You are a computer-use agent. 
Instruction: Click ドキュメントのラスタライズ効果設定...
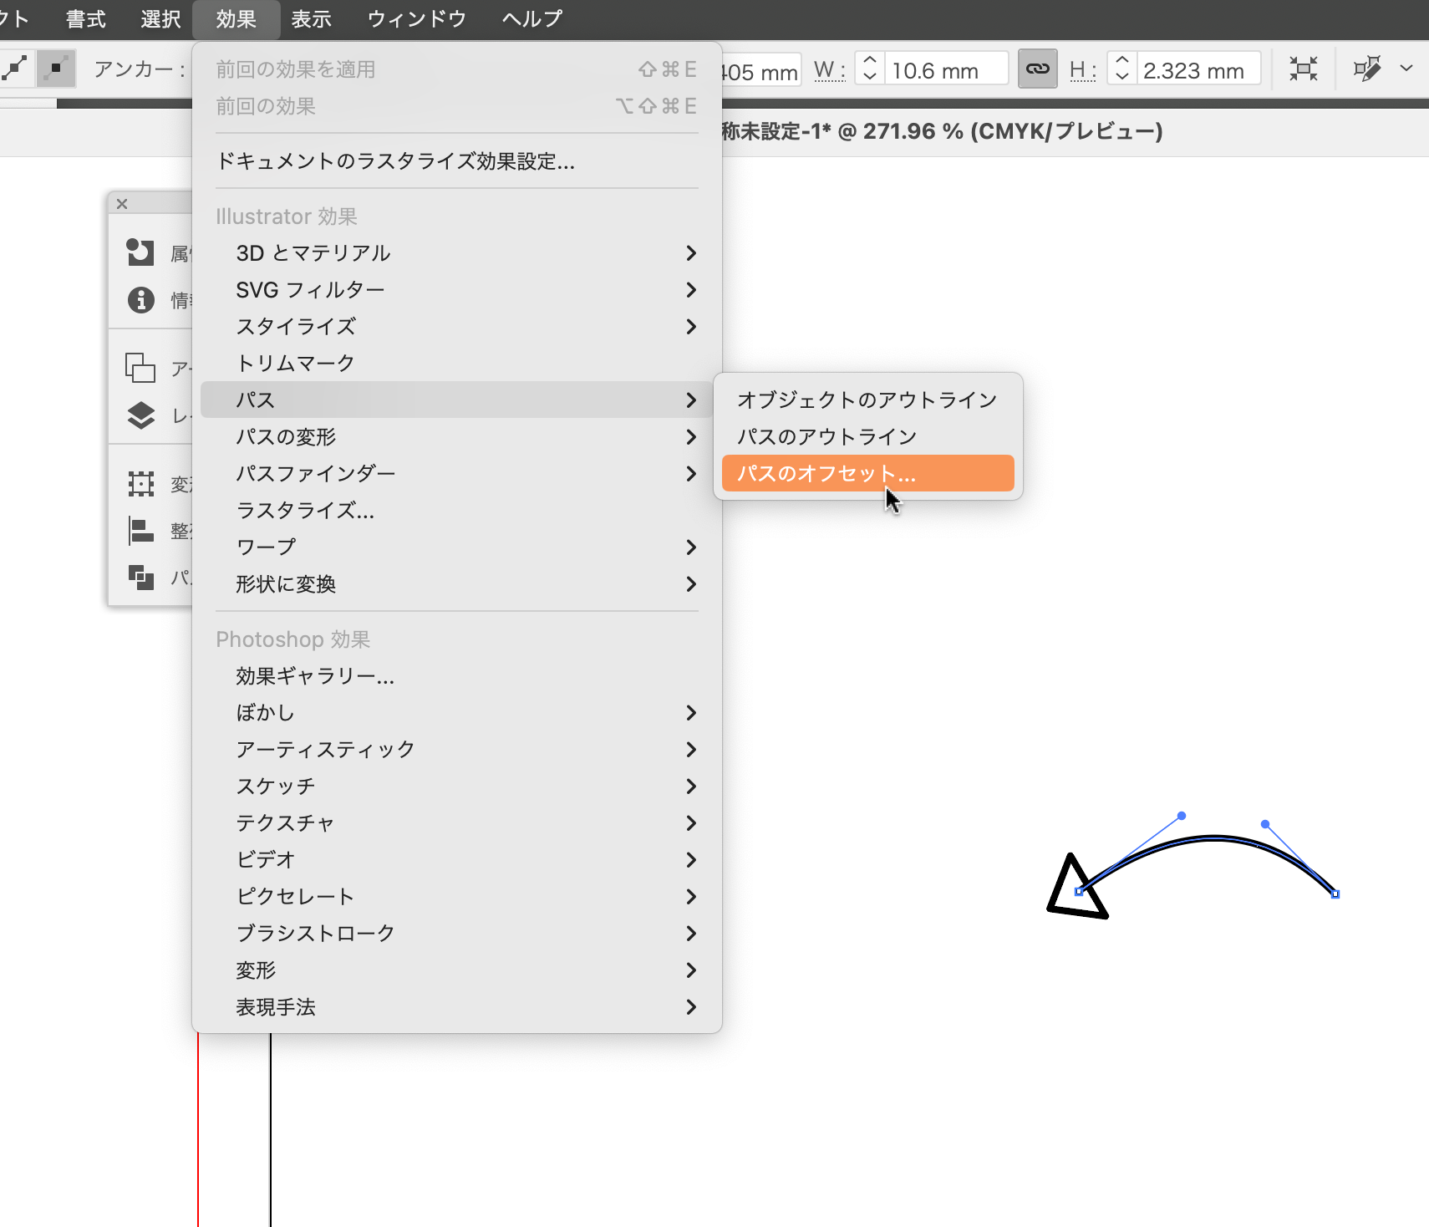395,161
